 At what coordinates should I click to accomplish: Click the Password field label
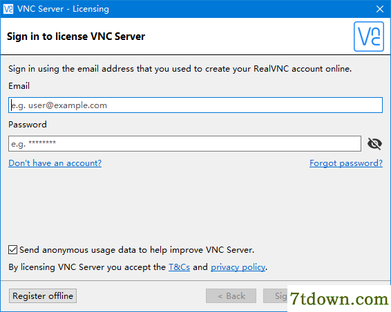click(x=28, y=124)
